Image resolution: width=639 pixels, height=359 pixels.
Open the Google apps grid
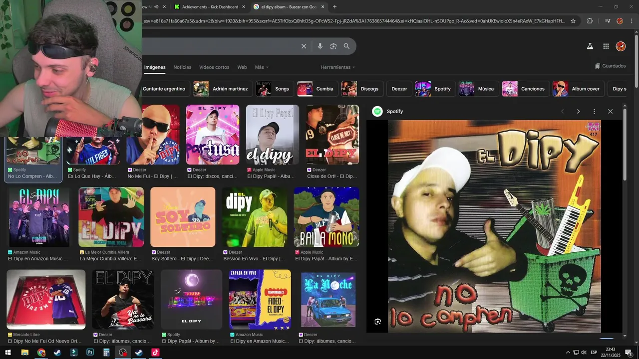(x=606, y=46)
